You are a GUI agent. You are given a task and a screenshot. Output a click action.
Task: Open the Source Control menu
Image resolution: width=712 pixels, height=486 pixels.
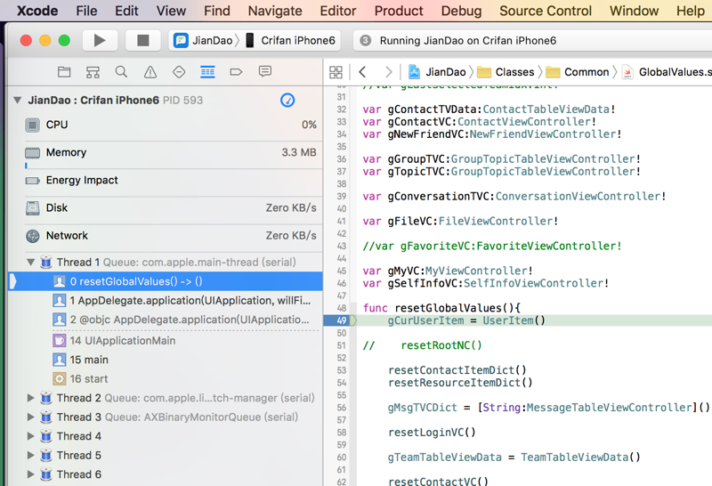tap(546, 11)
